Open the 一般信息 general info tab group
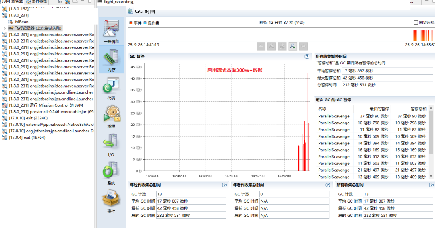 click(x=111, y=31)
